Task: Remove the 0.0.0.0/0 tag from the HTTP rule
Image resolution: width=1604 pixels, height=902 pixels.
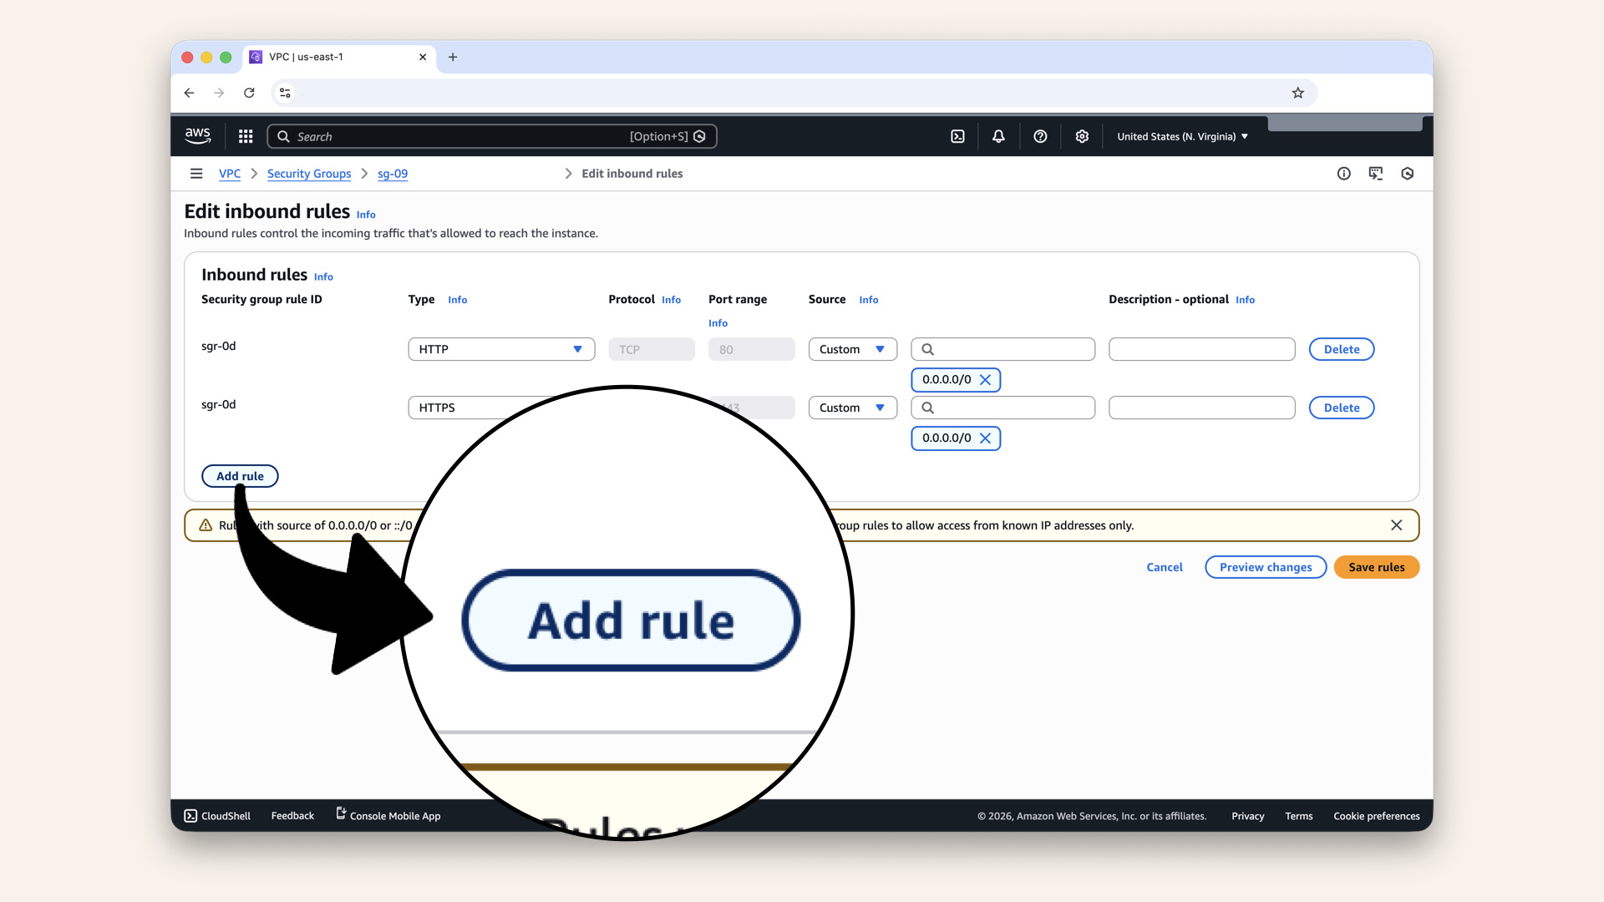Action: [986, 379]
